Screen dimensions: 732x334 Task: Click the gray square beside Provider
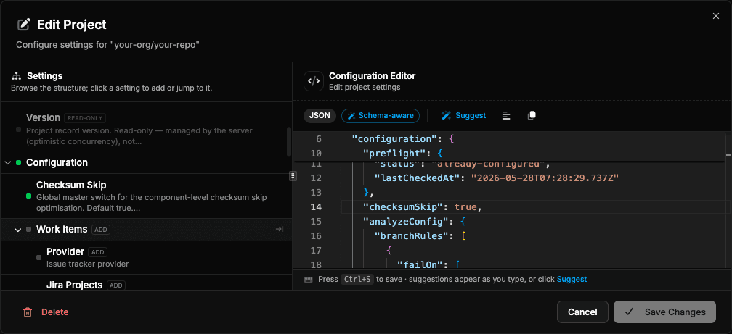(38, 258)
